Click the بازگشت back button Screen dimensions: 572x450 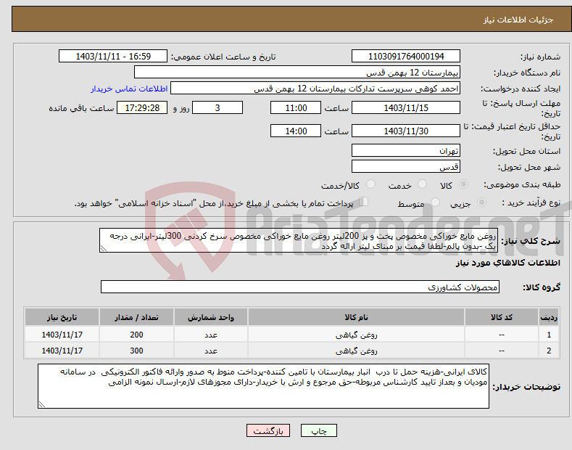click(x=268, y=431)
